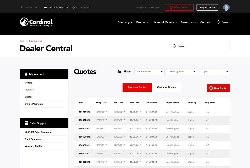
Task: Click the Request Quote button
Action: (207, 7)
